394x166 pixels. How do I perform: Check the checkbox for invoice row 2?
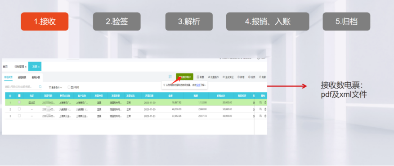19,109
